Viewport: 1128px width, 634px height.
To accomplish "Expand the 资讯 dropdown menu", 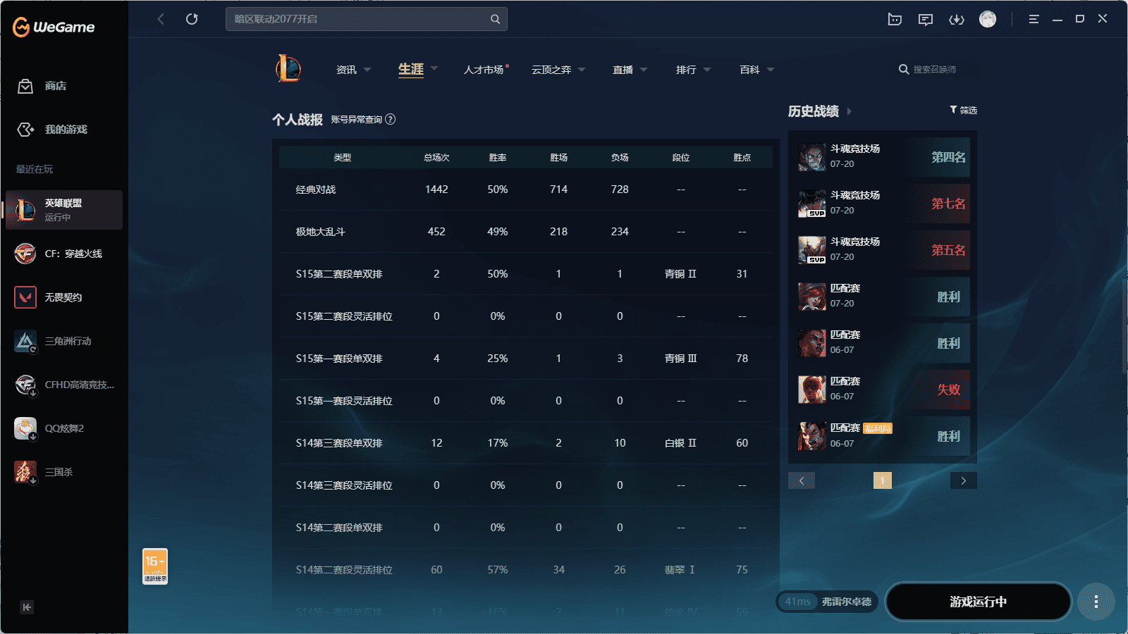I will coord(354,70).
